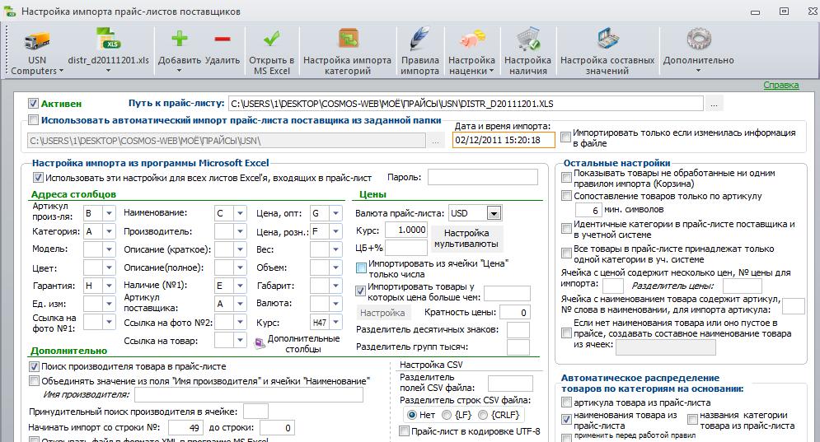Open Настройка наценки piggy bank icon

[471, 40]
